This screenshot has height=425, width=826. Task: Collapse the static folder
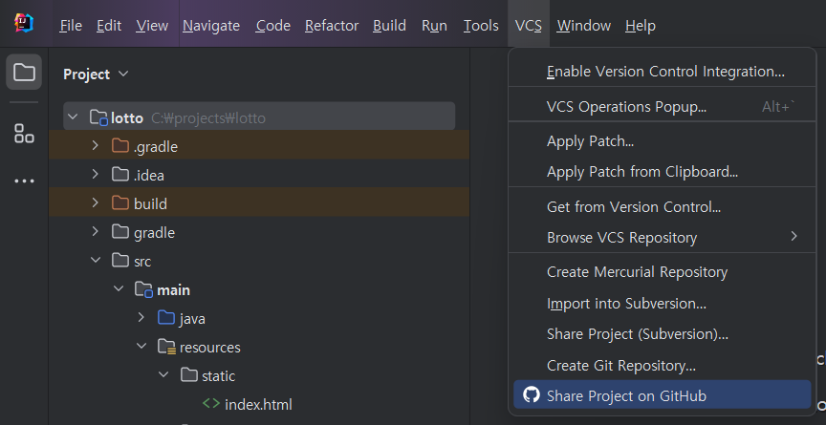163,374
